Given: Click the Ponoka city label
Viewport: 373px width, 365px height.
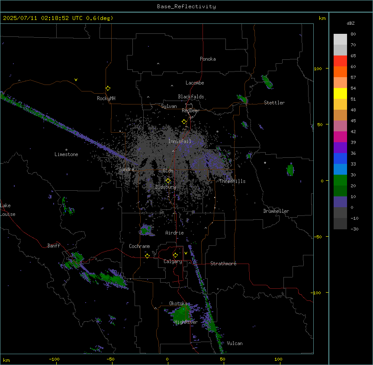Looking at the screenshot, I should point(208,59).
